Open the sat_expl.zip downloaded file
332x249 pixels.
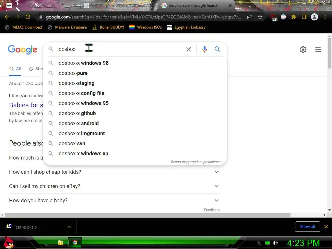pyautogui.click(x=26, y=227)
